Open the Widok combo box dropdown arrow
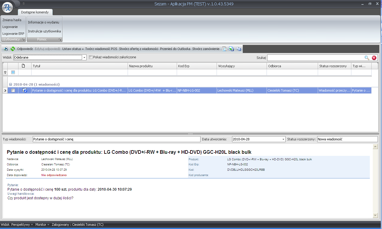The image size is (382, 229). 84,57
